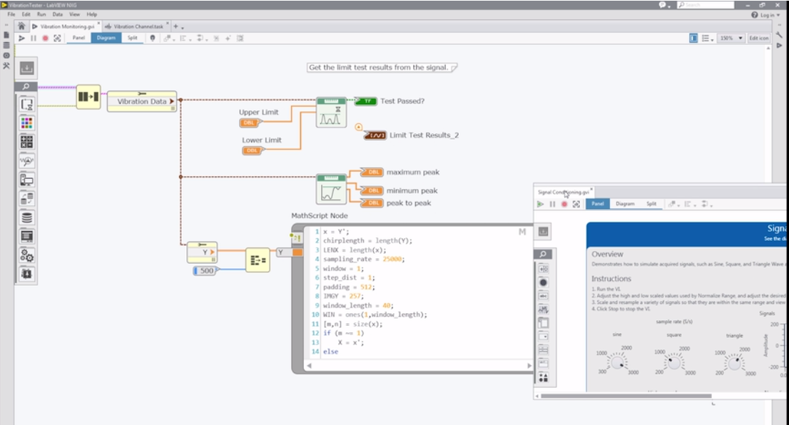Open the new document dropdown arrow
This screenshot has height=425, width=789.
pos(182,28)
